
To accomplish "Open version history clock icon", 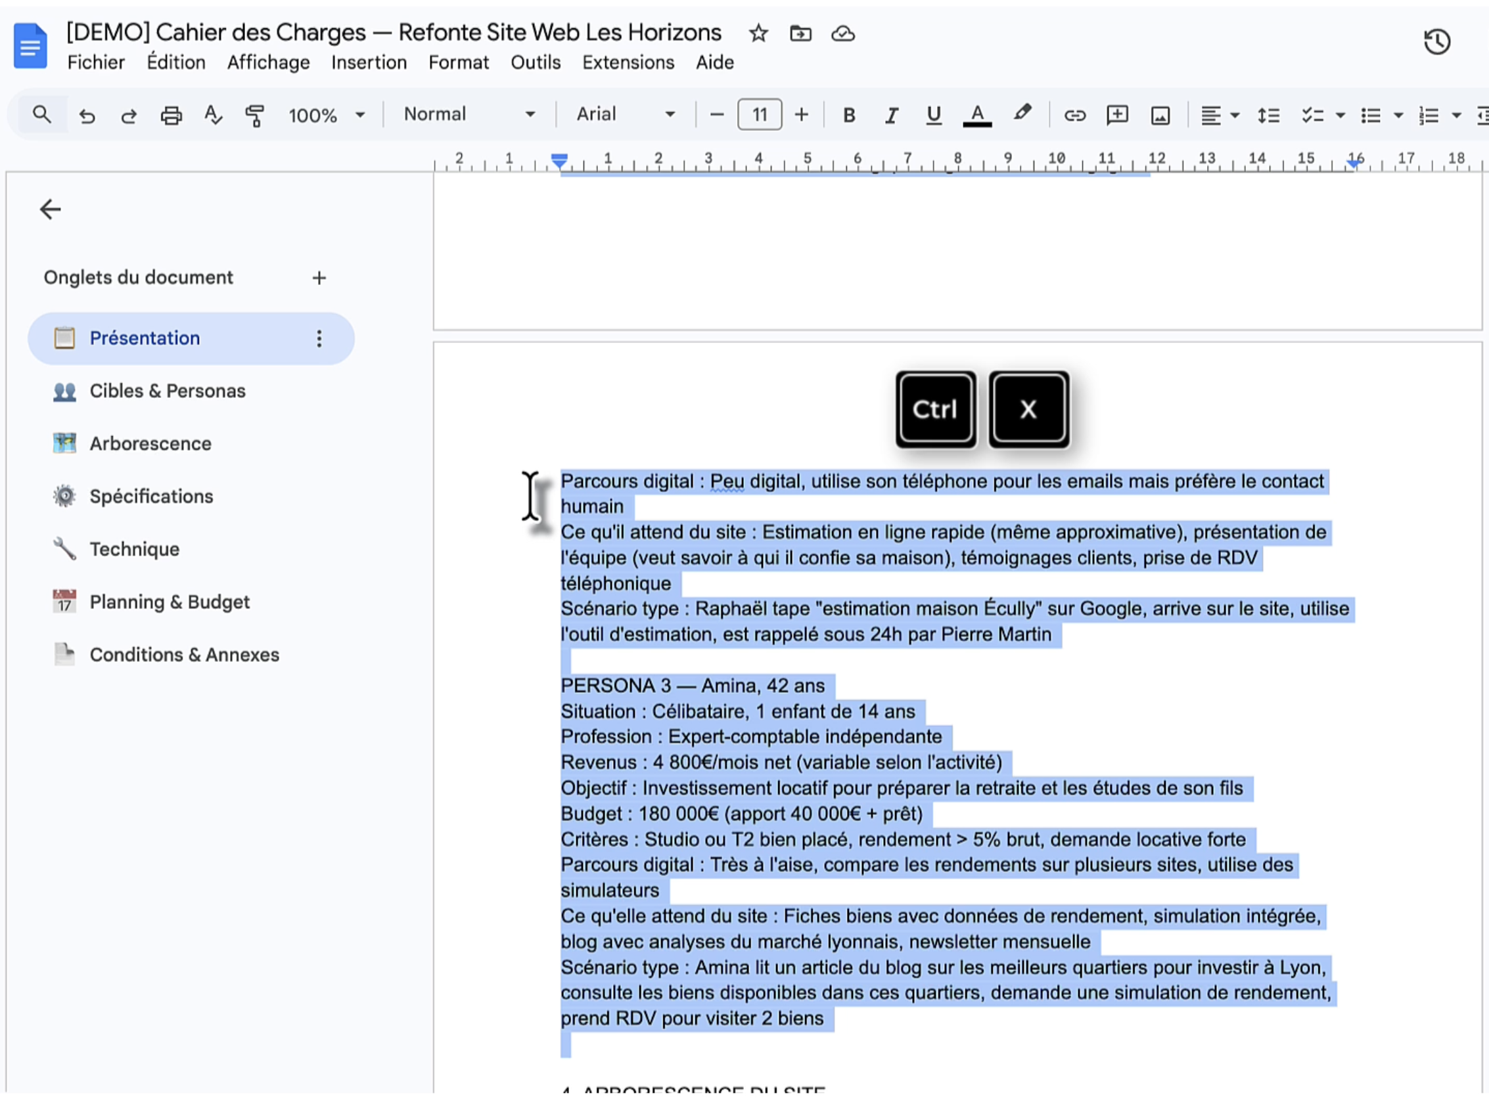I will [x=1436, y=41].
